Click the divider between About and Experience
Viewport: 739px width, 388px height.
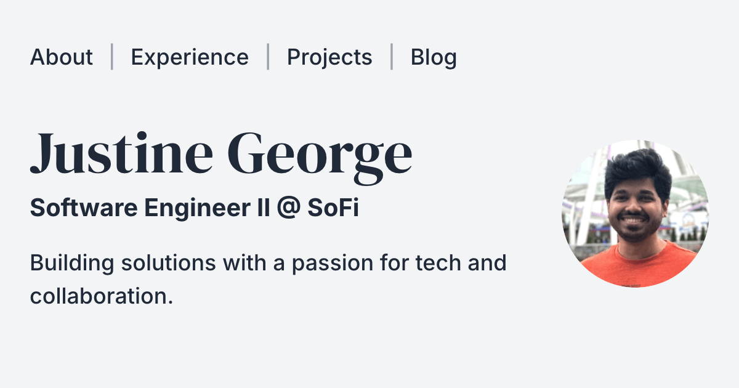coord(112,57)
